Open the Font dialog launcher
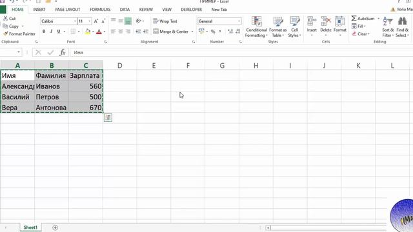 pos(105,42)
